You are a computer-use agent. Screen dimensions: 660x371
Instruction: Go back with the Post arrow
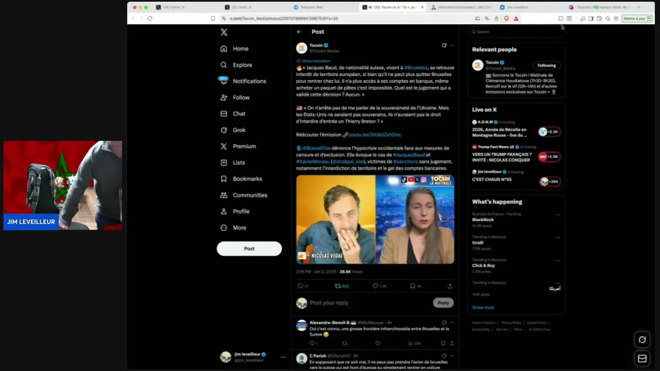pos(299,32)
